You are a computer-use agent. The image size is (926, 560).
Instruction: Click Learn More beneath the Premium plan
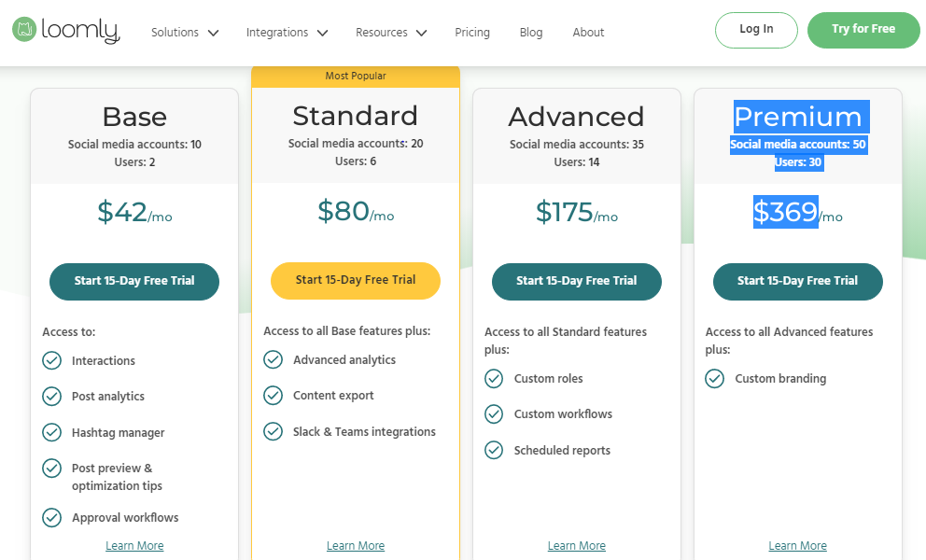tap(797, 545)
